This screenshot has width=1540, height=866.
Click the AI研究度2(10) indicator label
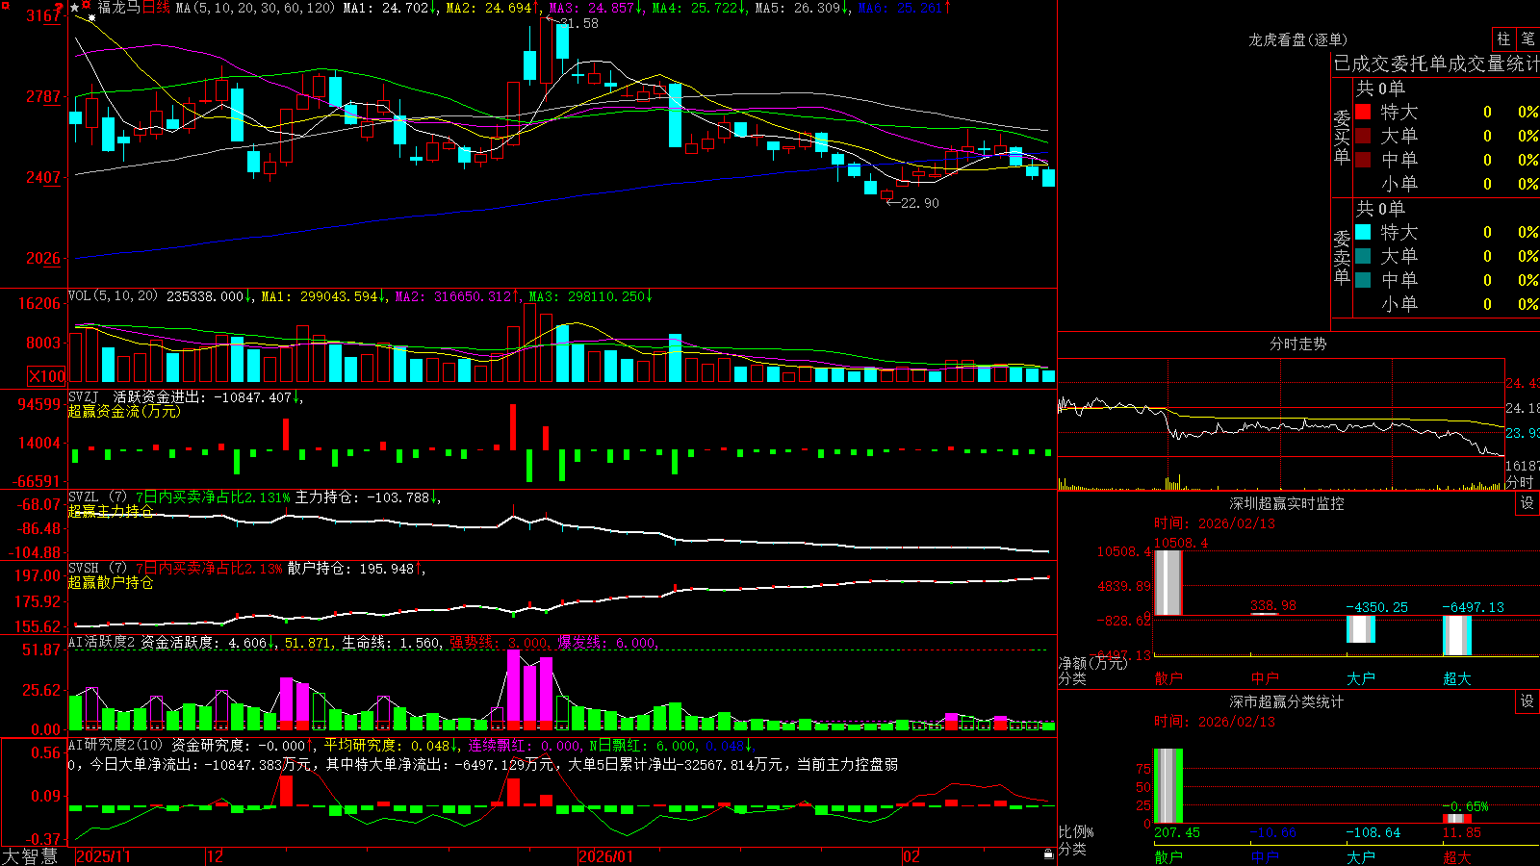click(116, 745)
